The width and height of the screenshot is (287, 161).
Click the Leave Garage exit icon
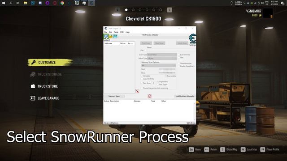tap(33, 98)
